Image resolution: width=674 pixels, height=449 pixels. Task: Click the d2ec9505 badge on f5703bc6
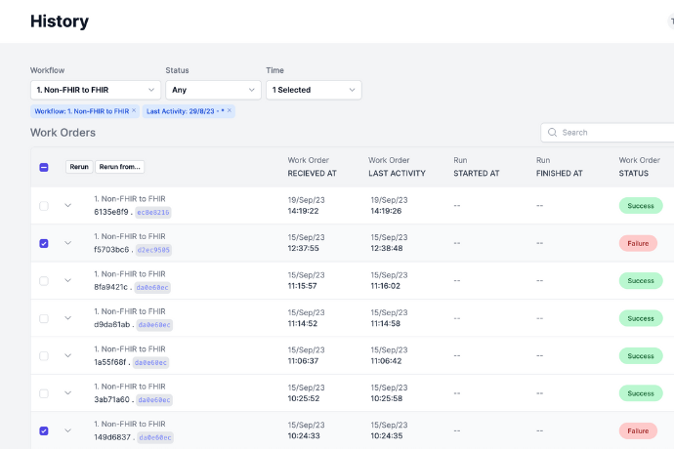click(154, 250)
